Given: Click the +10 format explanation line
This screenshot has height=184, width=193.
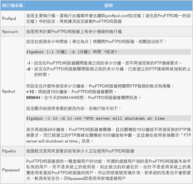Looking at the screenshot, I should pos(71,92).
